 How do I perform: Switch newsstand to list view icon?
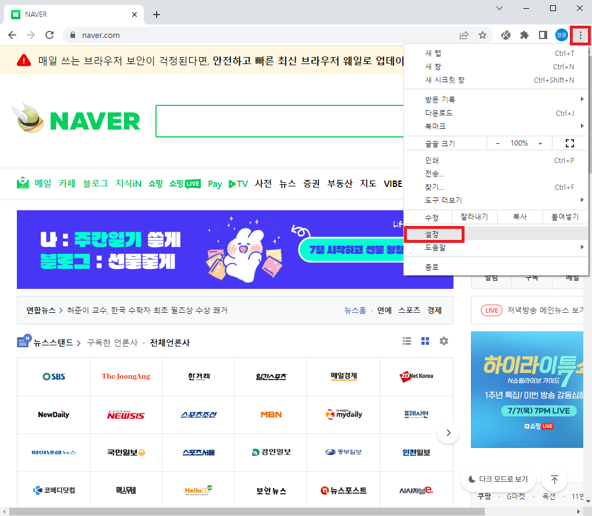407,341
